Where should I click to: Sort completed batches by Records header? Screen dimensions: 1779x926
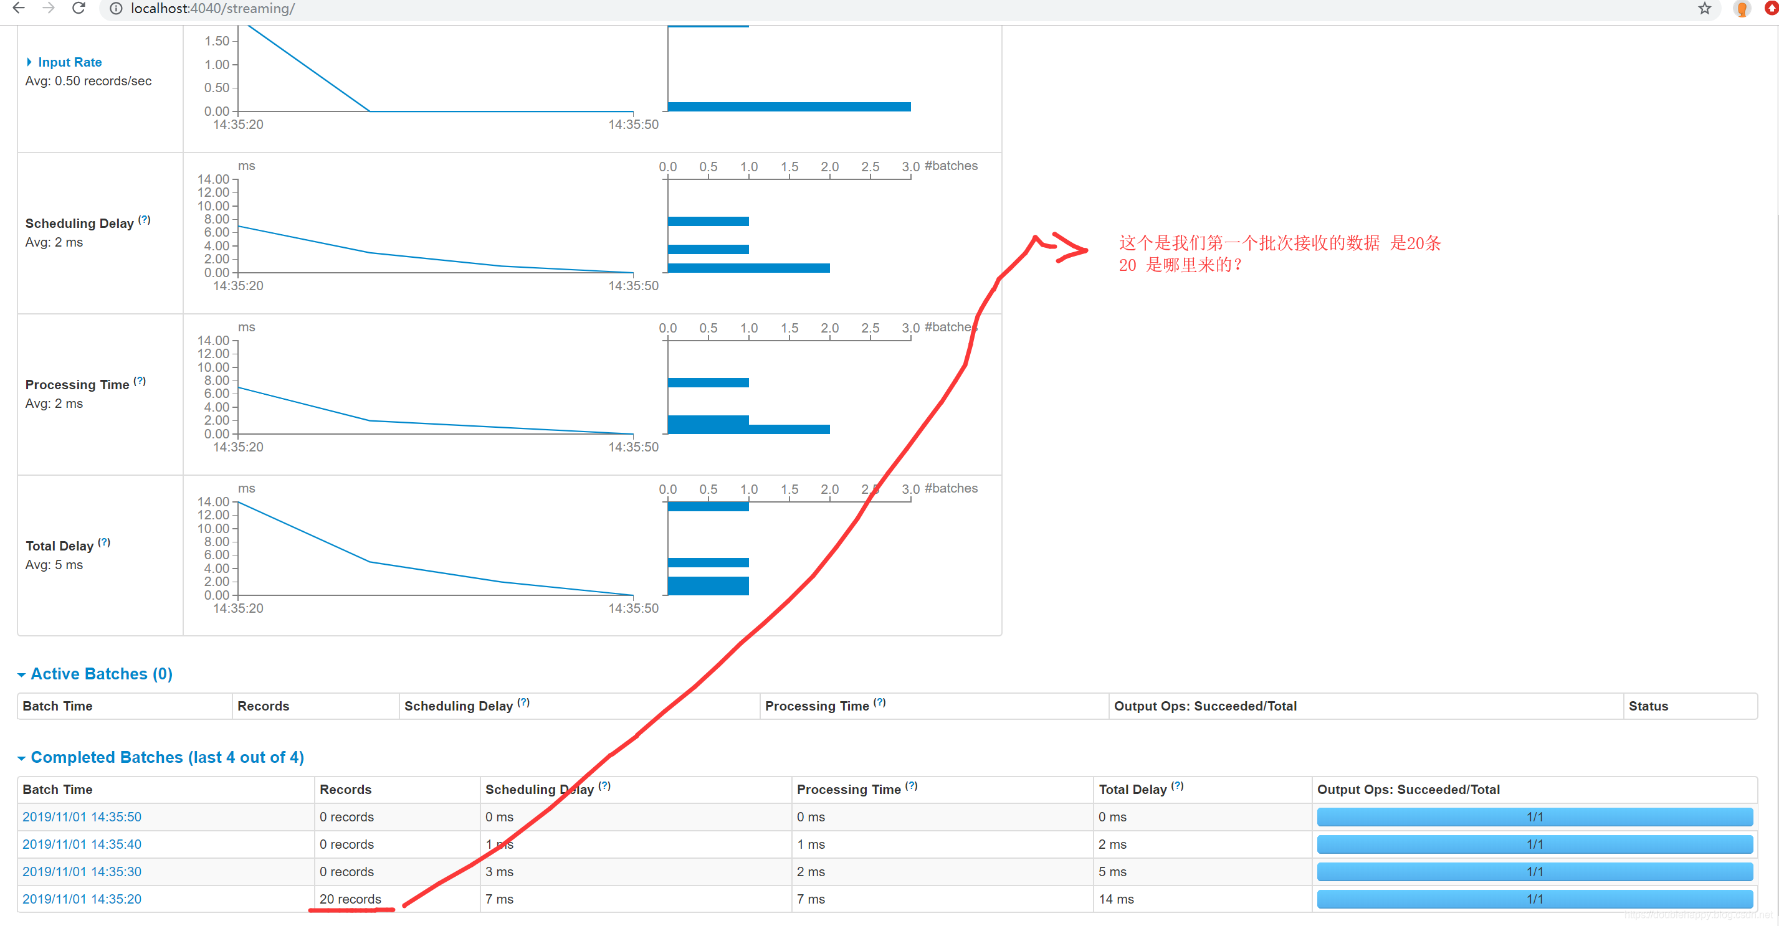tap(345, 790)
